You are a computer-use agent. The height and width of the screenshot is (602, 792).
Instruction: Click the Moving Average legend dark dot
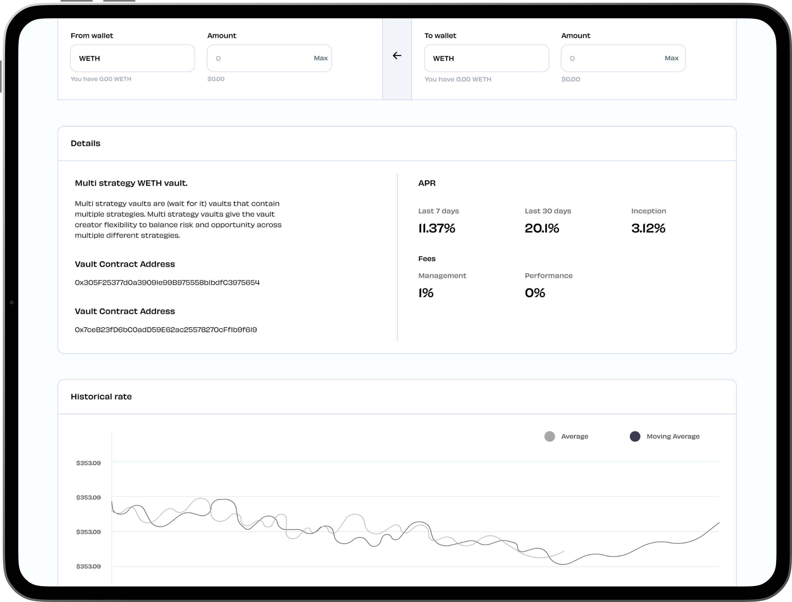(x=635, y=436)
